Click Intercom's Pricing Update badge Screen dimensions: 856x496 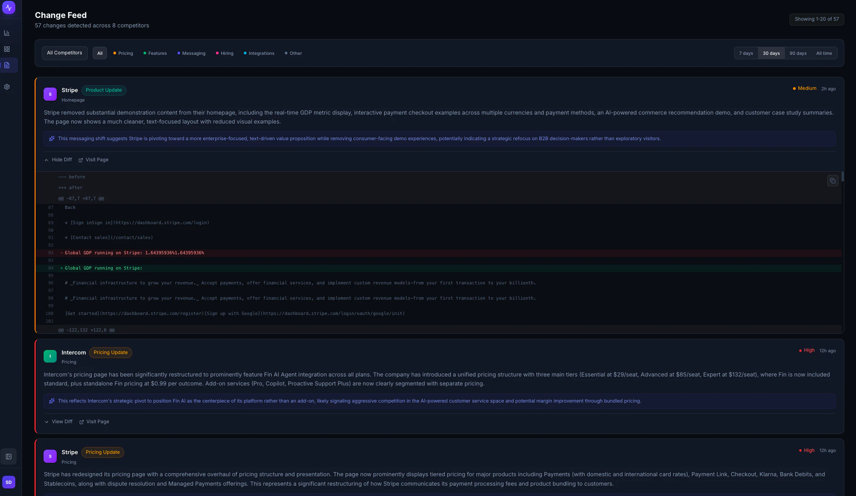111,352
